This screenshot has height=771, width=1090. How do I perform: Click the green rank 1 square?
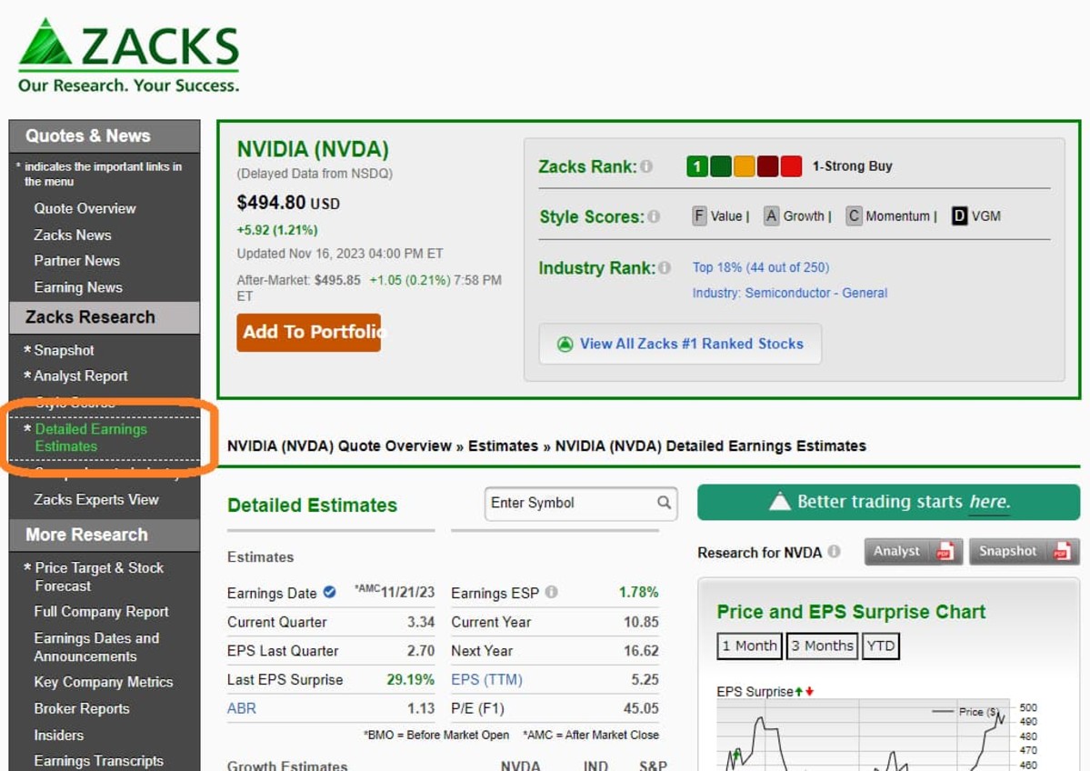tap(697, 166)
